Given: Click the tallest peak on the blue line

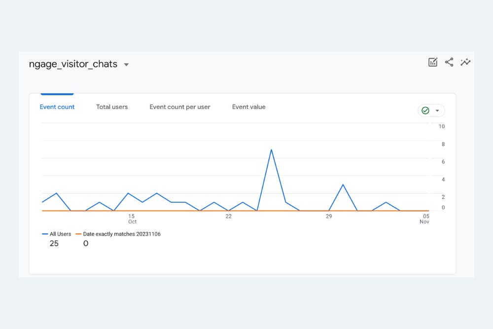Looking at the screenshot, I should pos(271,150).
